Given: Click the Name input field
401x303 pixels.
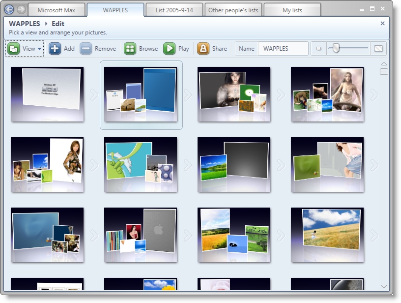Looking at the screenshot, I should (x=283, y=49).
